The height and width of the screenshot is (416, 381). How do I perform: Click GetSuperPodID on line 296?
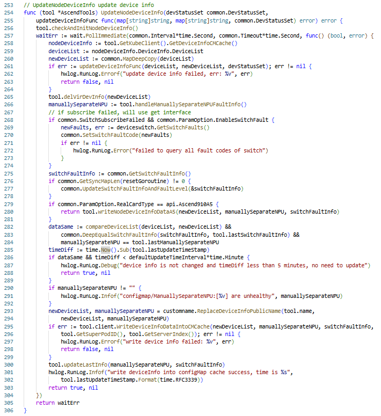[96, 334]
